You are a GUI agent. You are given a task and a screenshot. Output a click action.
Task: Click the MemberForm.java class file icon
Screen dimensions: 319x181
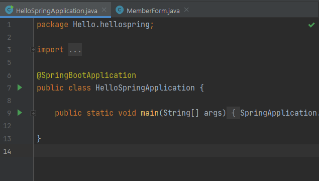pyautogui.click(x=120, y=10)
